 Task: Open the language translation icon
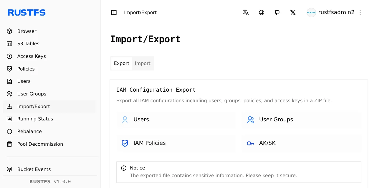[246, 13]
